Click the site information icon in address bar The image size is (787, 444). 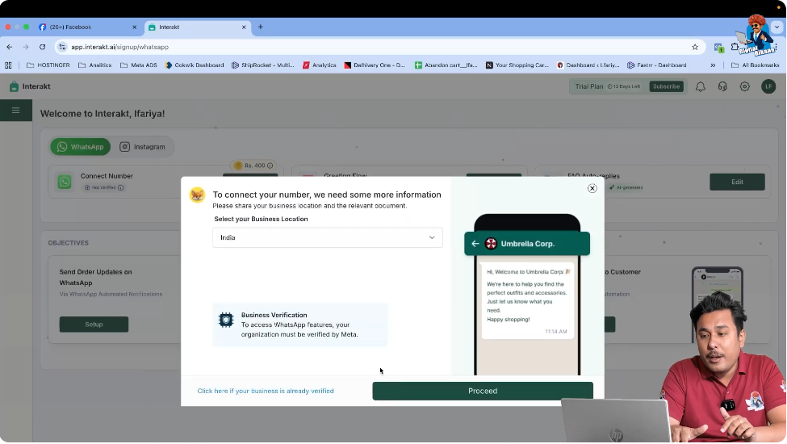(x=61, y=47)
